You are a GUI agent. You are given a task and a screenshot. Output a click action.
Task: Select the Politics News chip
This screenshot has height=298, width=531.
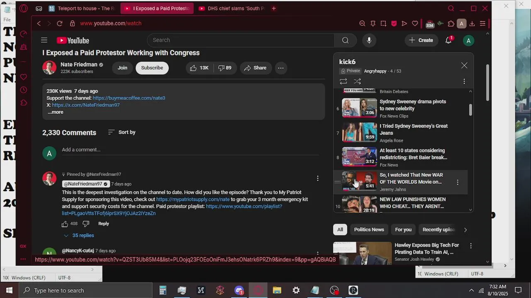pos(369,230)
